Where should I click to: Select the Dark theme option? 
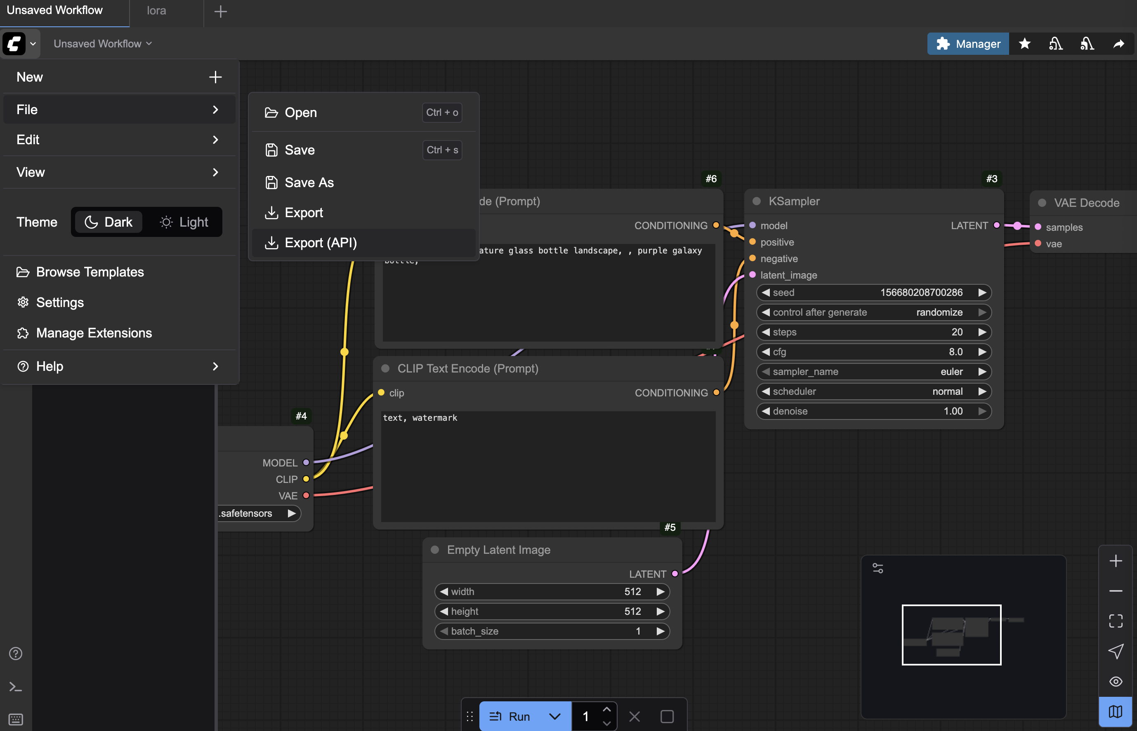109,222
